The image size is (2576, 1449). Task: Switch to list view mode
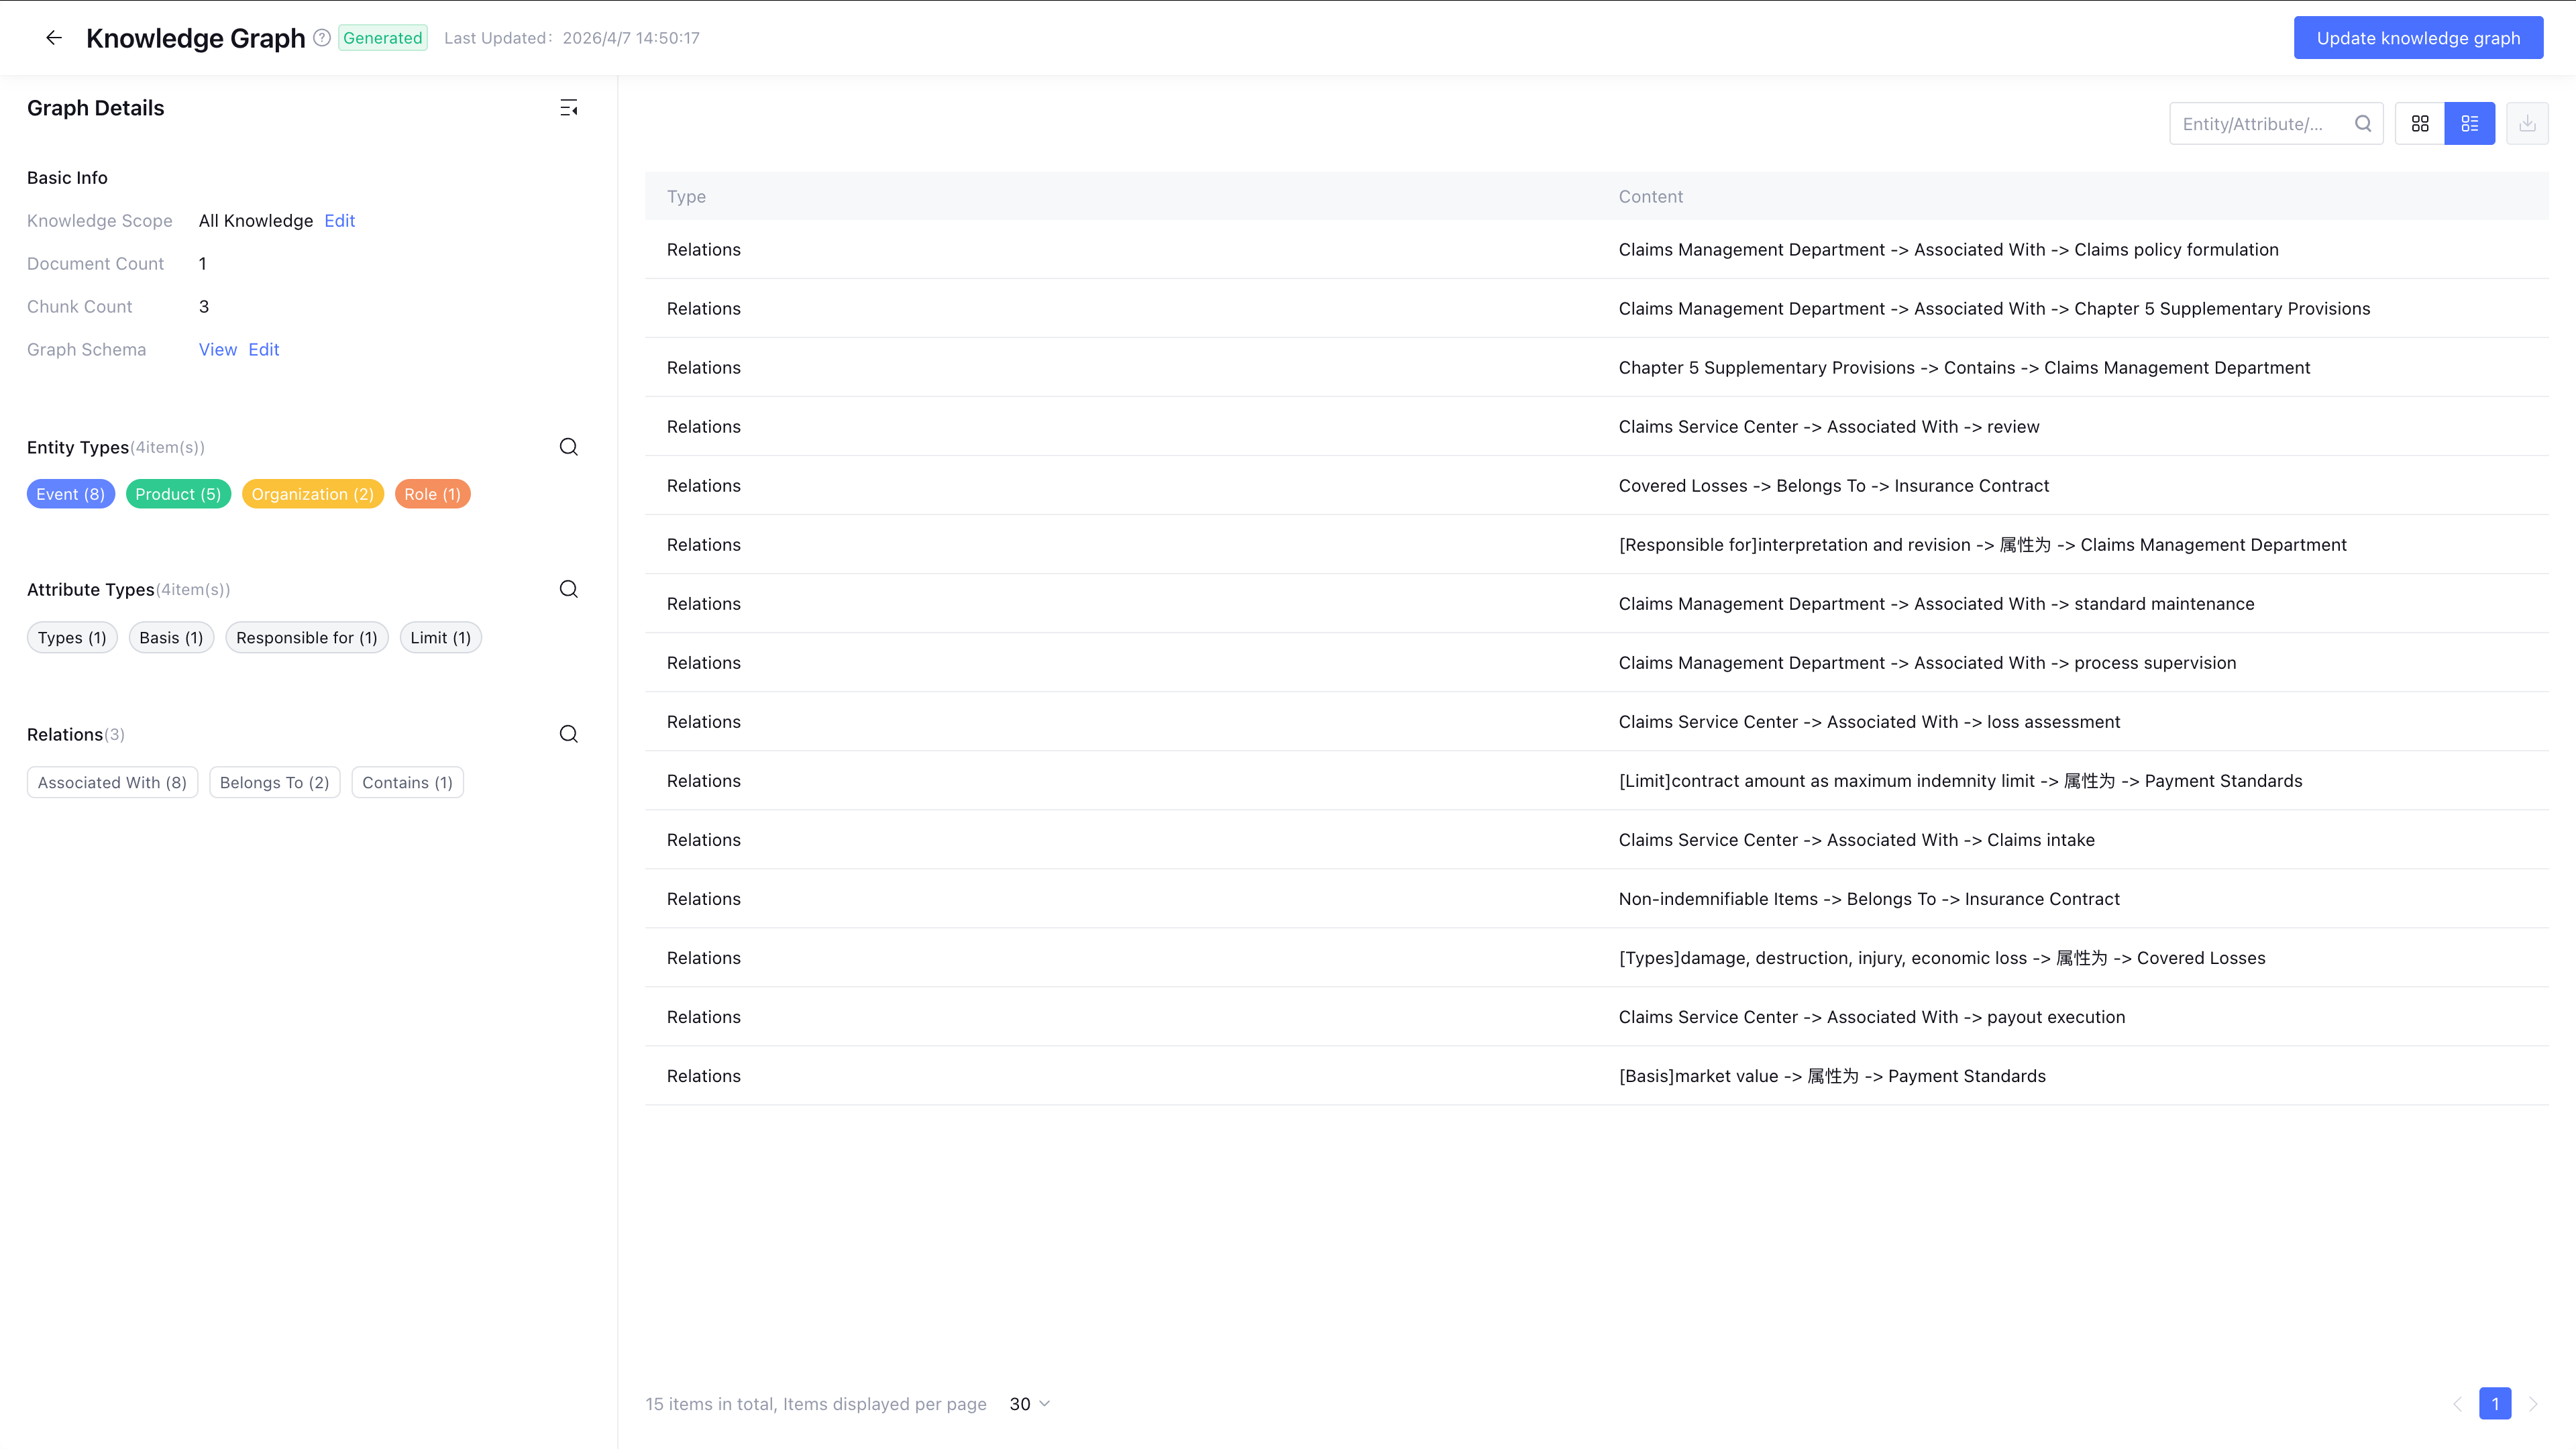tap(2470, 124)
